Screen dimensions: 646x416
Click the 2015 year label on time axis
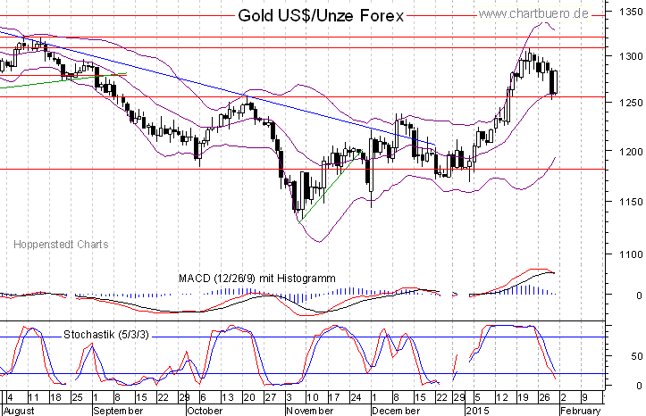click(479, 411)
